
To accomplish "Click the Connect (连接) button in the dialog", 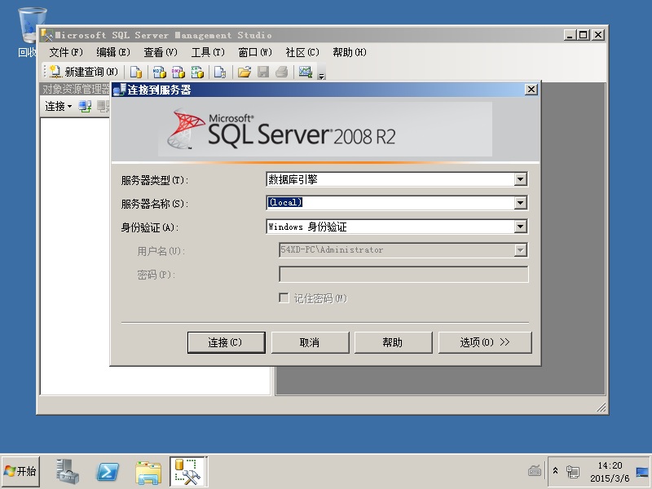I will (x=226, y=342).
